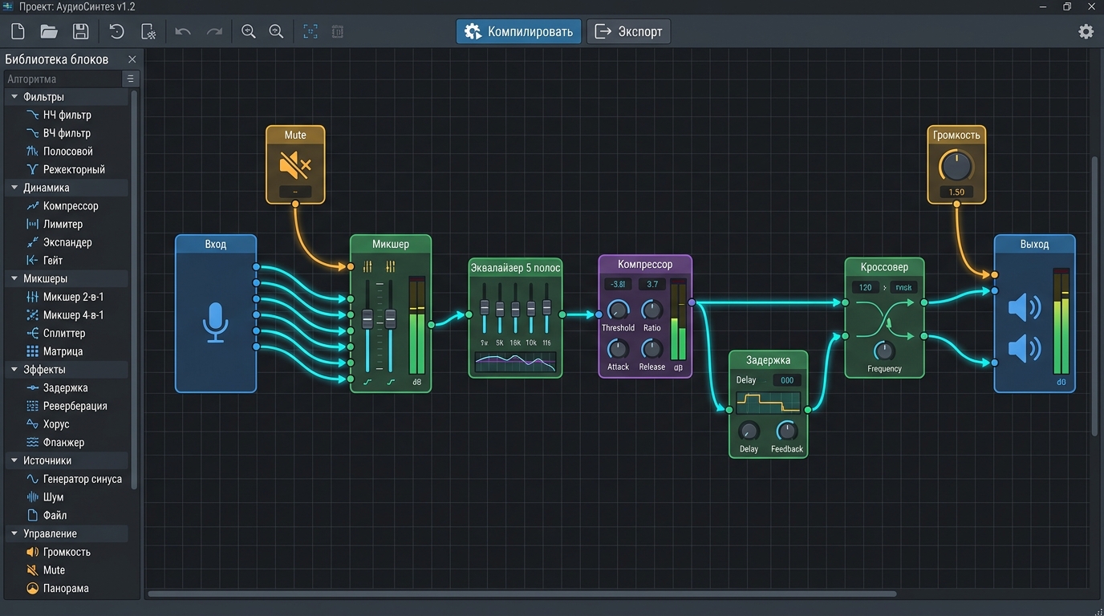Click the Громкость knob set to 1.50
Viewport: 1104px width, 616px height.
(x=956, y=166)
